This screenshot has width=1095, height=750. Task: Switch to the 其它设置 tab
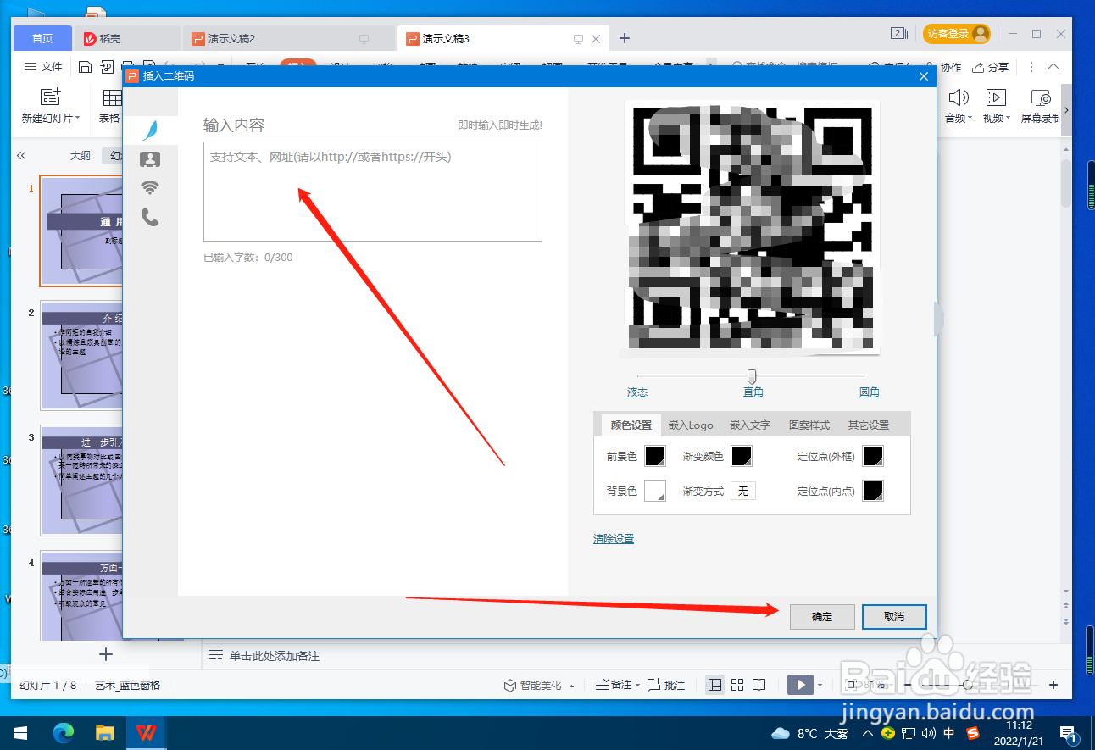coord(868,425)
